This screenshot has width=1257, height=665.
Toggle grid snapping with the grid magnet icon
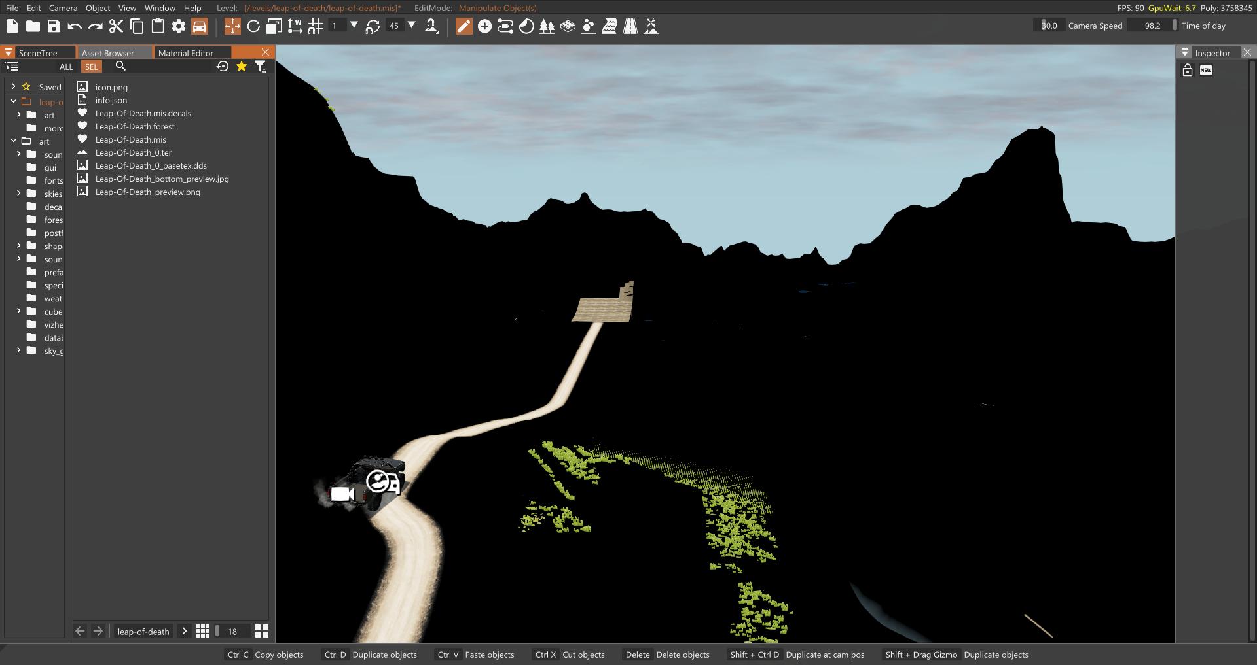[316, 26]
